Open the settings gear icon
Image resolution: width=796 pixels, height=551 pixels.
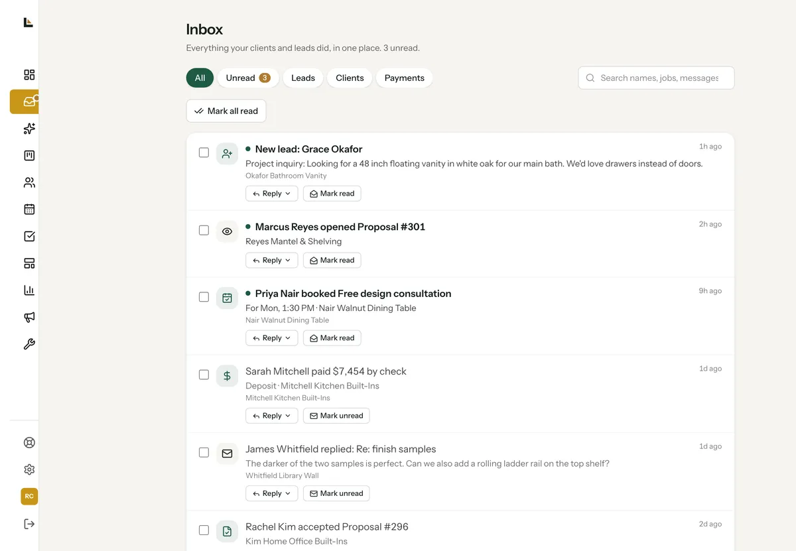point(29,469)
